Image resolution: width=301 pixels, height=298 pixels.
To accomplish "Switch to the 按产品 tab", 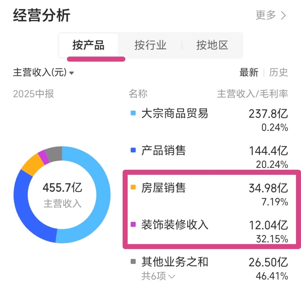I will (88, 45).
